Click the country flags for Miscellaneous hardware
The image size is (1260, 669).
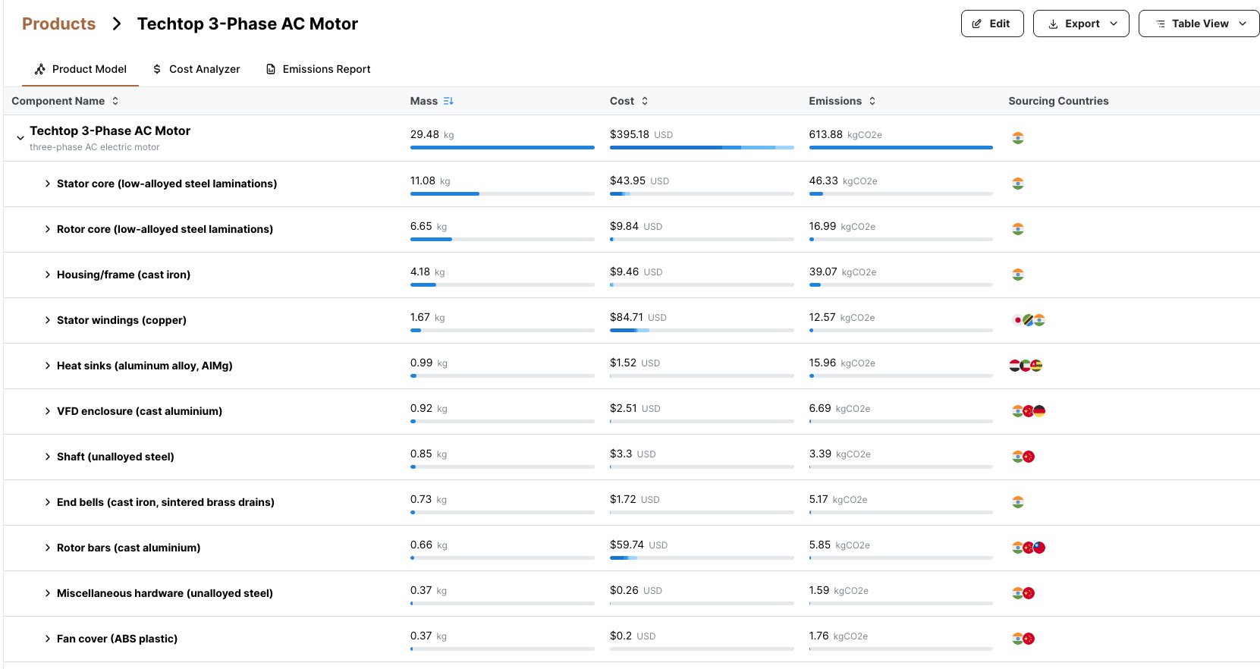(x=1023, y=593)
